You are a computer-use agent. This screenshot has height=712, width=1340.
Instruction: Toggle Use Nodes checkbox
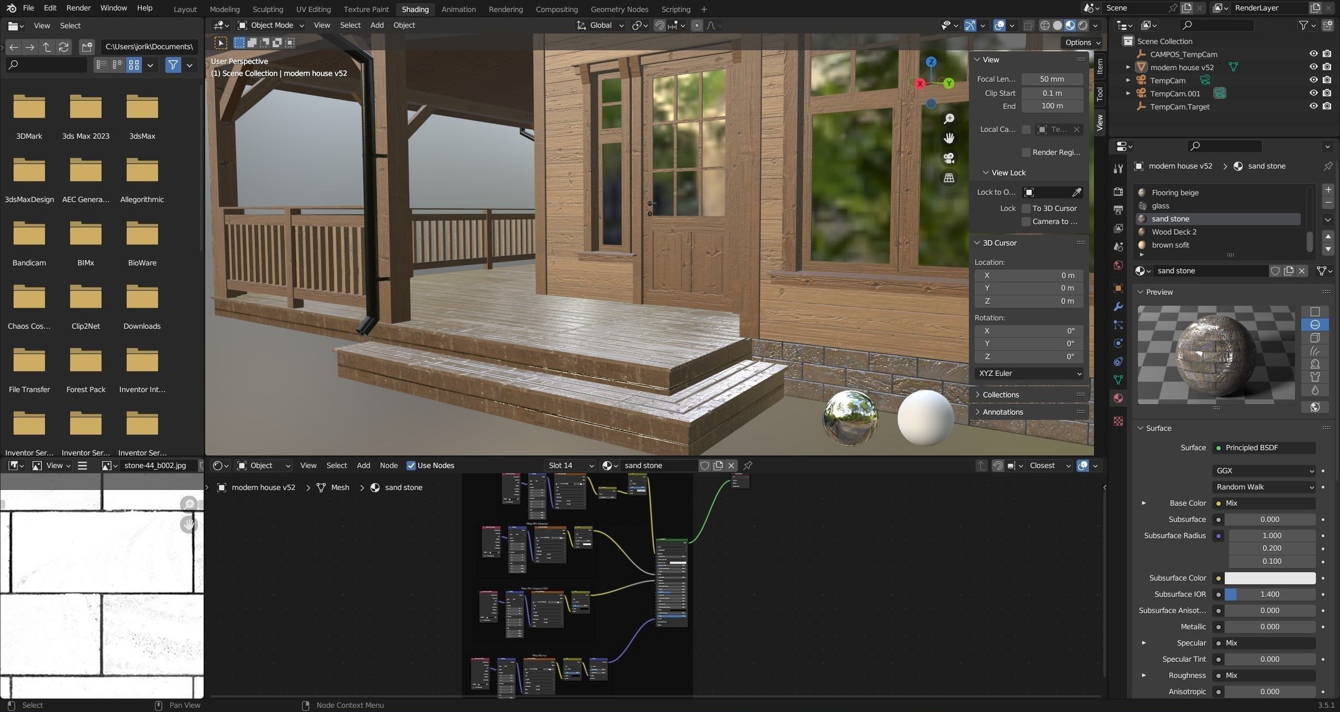click(411, 465)
